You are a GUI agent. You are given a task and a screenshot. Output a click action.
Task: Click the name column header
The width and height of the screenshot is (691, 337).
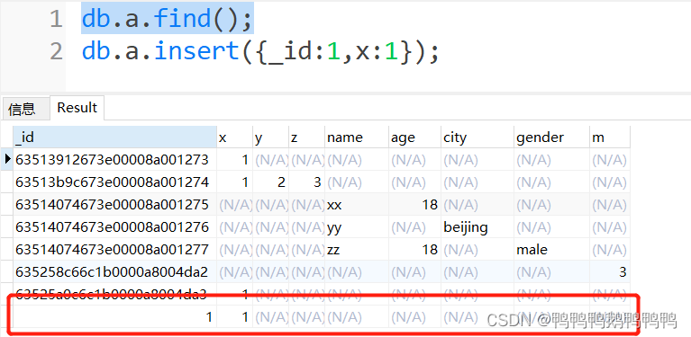point(357,137)
